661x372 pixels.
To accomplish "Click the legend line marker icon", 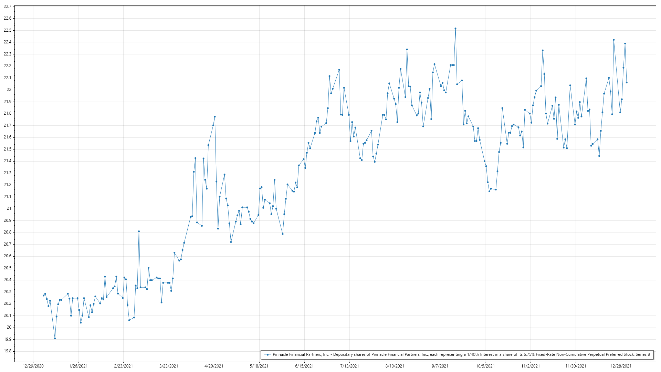I will [x=267, y=355].
